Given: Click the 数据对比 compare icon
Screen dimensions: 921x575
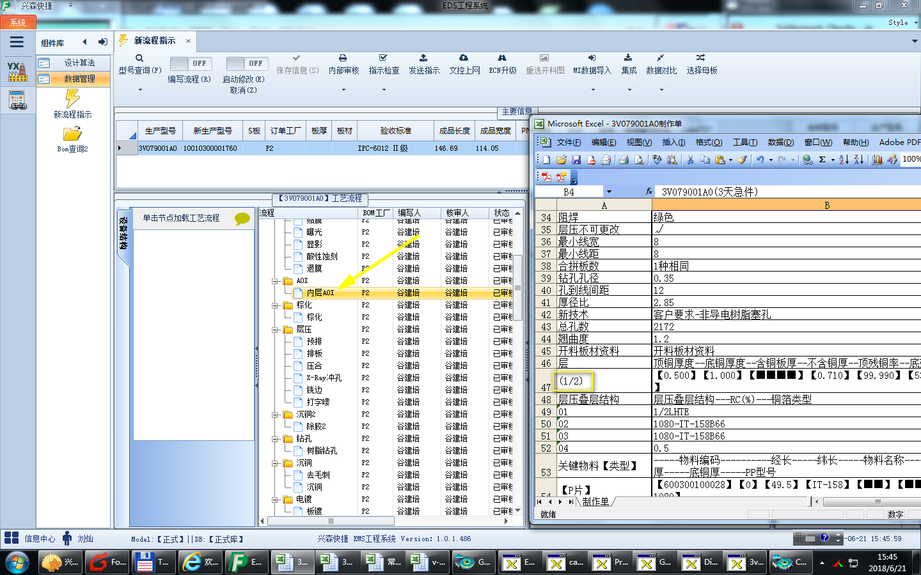Looking at the screenshot, I should click(661, 57).
